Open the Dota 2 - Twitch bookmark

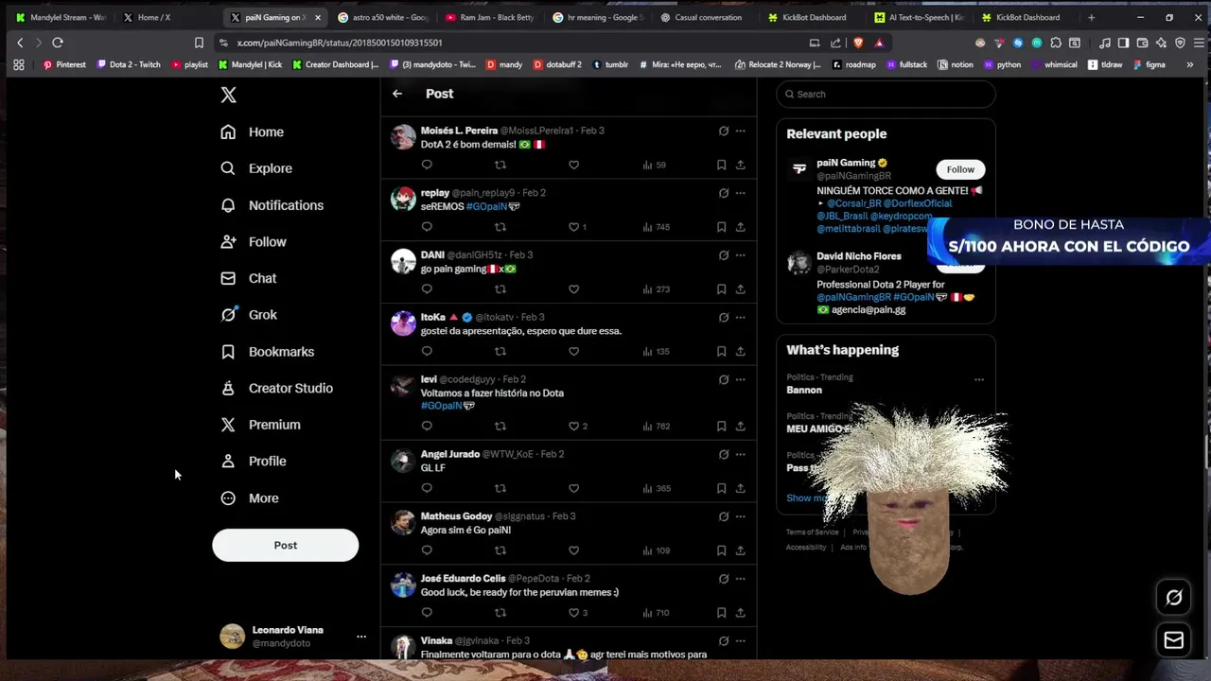(x=129, y=64)
